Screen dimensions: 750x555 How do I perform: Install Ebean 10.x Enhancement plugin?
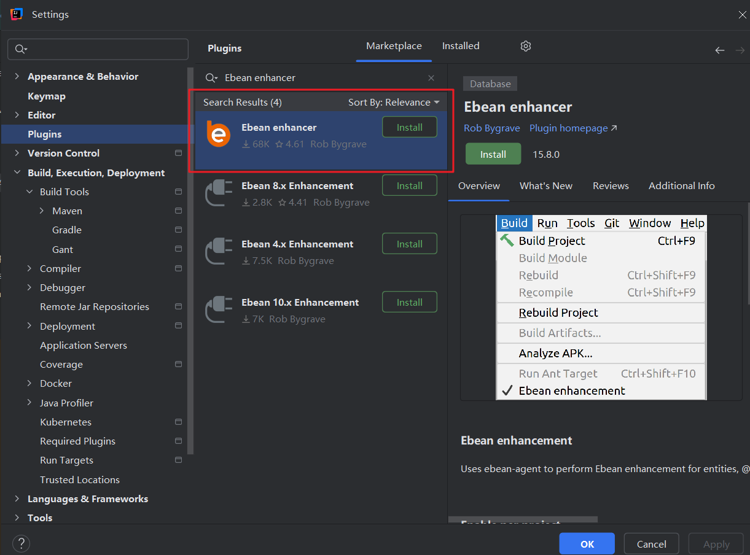click(410, 303)
